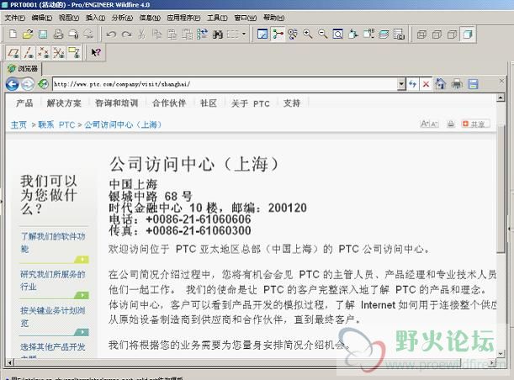Switch to Hidden Line display style

[437, 34]
